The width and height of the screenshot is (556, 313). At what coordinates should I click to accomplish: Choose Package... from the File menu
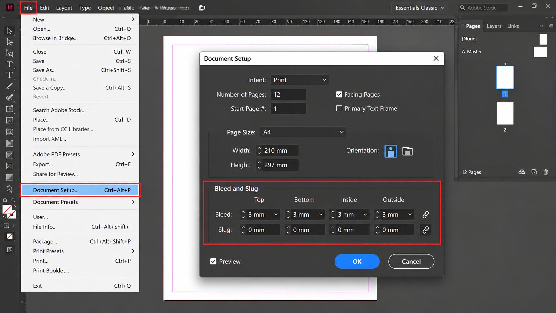(80, 241)
